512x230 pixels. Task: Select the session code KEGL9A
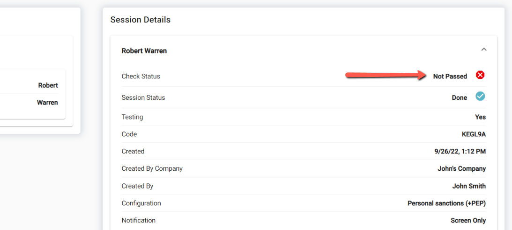474,134
